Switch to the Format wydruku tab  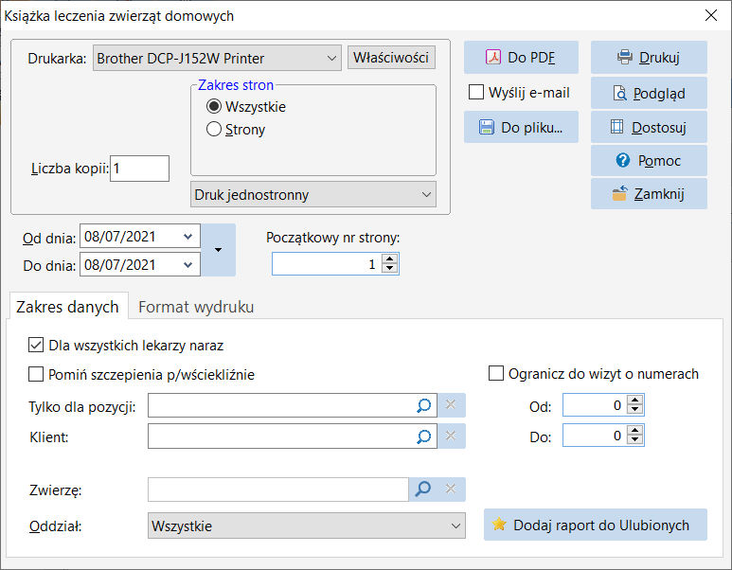pyautogui.click(x=196, y=307)
